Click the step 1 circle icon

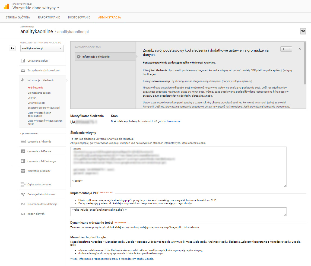78,57
